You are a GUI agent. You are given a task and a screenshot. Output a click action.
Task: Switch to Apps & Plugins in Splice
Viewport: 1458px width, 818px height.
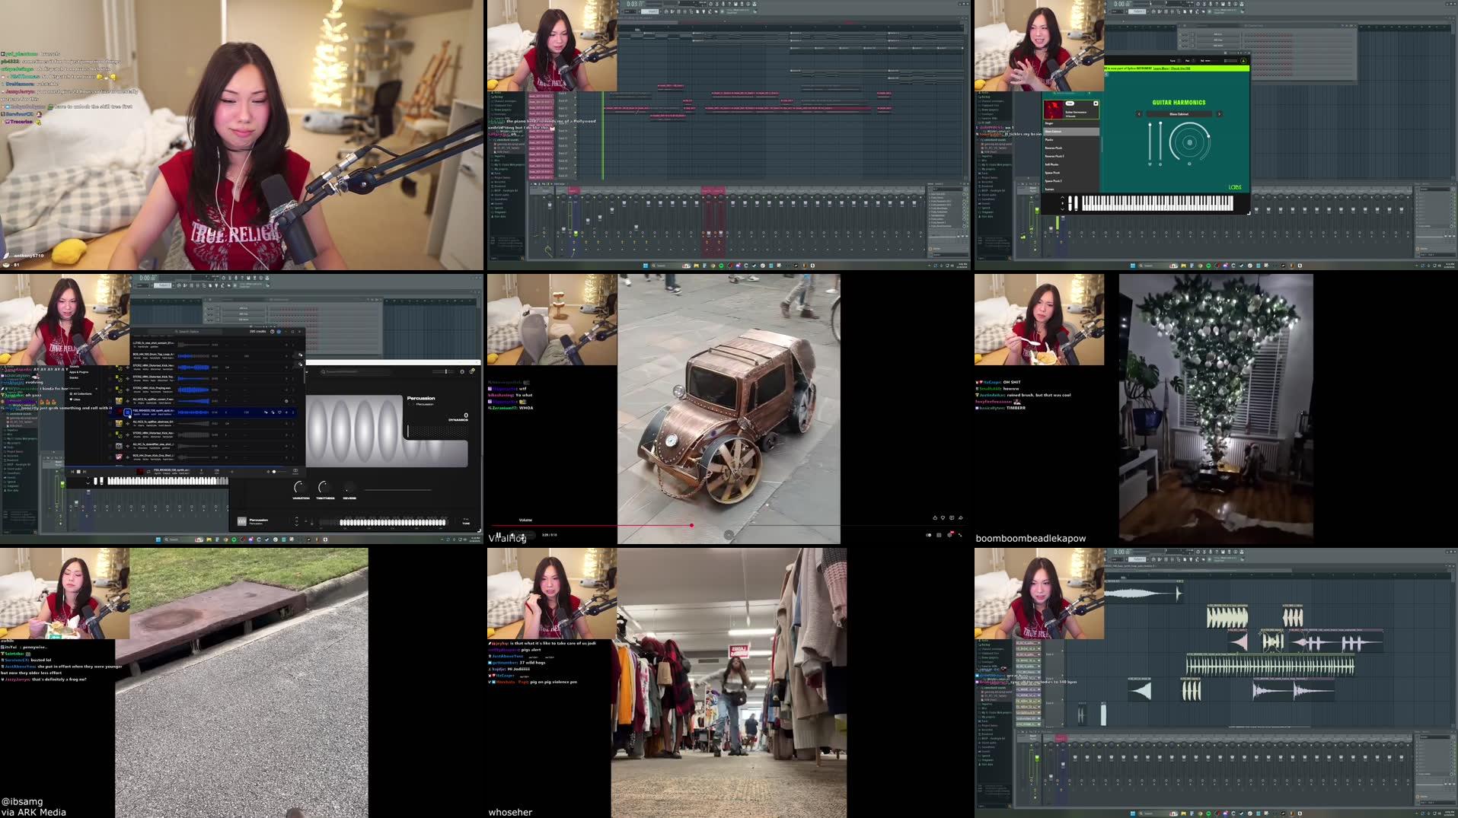[78, 372]
